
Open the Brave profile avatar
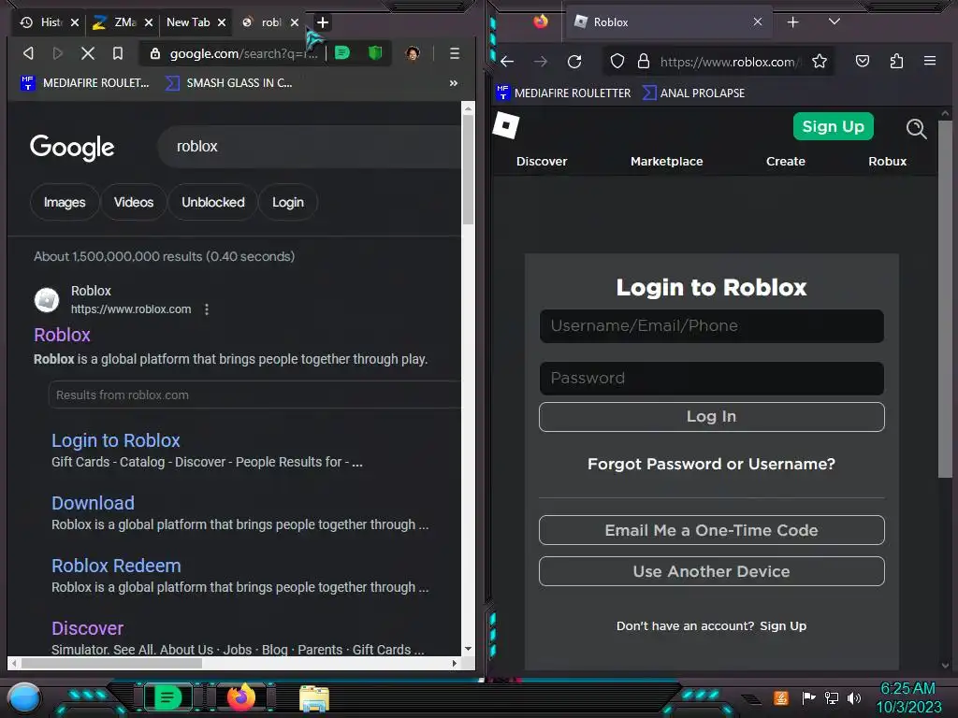(413, 53)
